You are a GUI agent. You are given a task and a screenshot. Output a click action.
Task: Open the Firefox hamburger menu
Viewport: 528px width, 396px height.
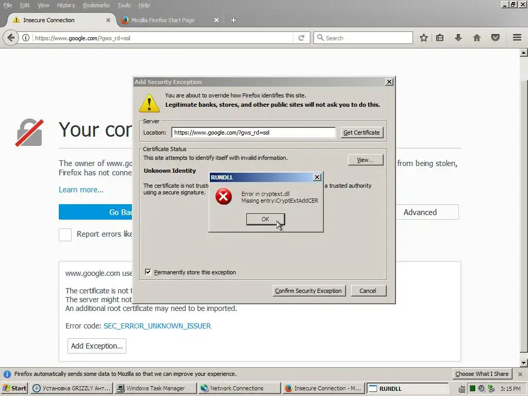[517, 38]
